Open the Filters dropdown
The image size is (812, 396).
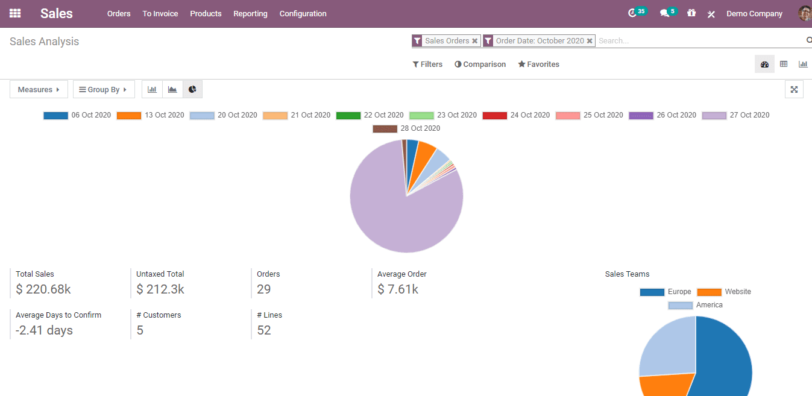tap(427, 64)
